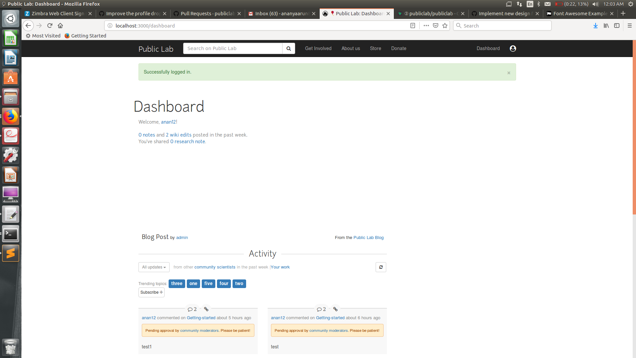The height and width of the screenshot is (358, 636).
Task: Click the Search on Public Lab field
Action: tap(233, 48)
